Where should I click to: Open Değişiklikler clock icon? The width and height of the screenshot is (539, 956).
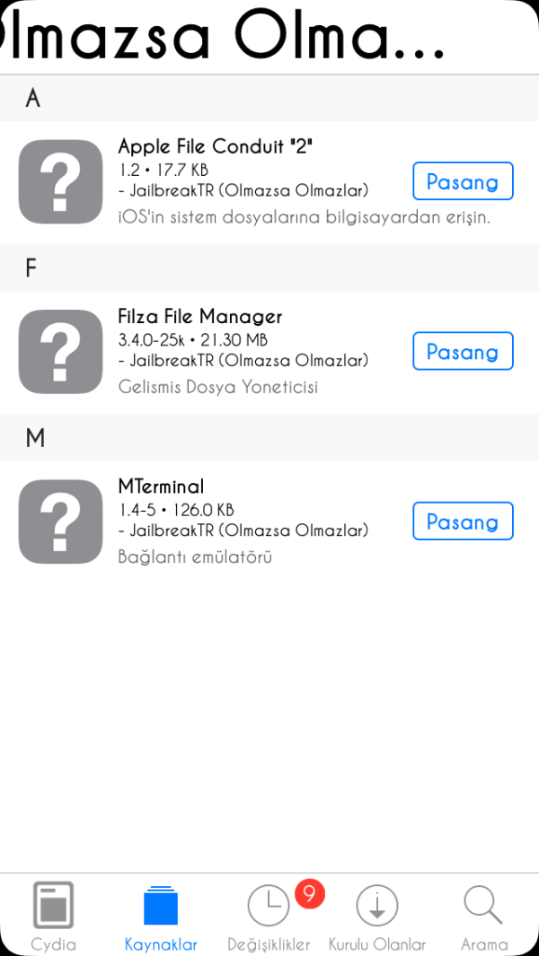(268, 906)
